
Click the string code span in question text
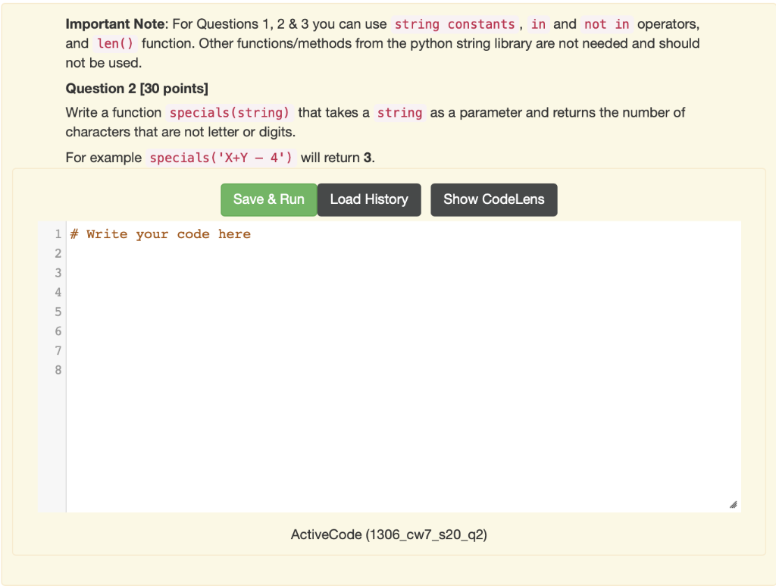pyautogui.click(x=399, y=112)
